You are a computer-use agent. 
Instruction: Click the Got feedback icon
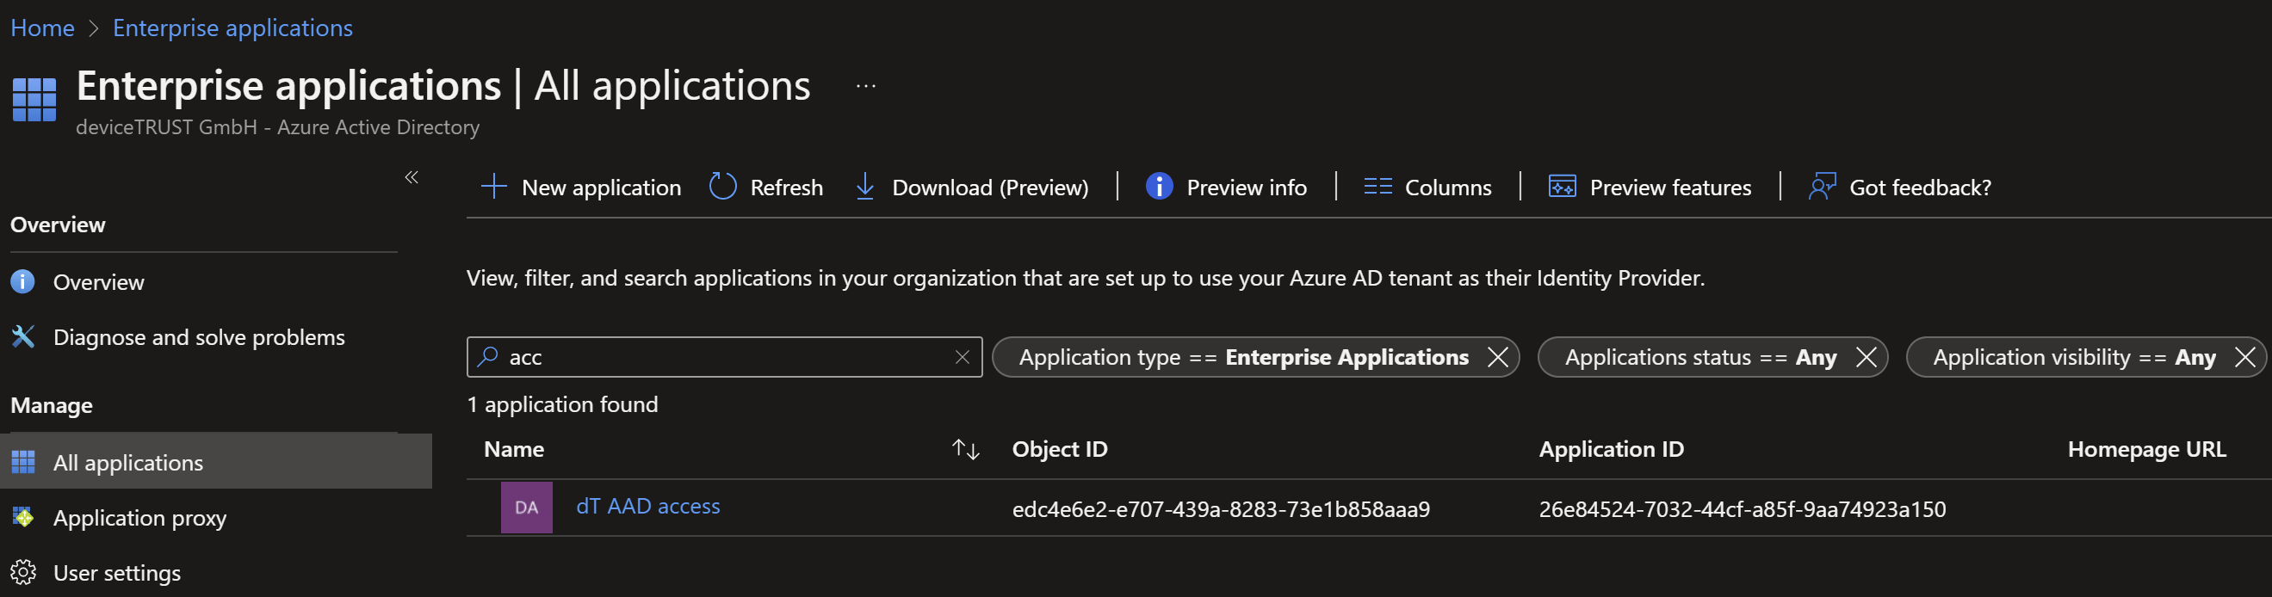(x=1823, y=187)
